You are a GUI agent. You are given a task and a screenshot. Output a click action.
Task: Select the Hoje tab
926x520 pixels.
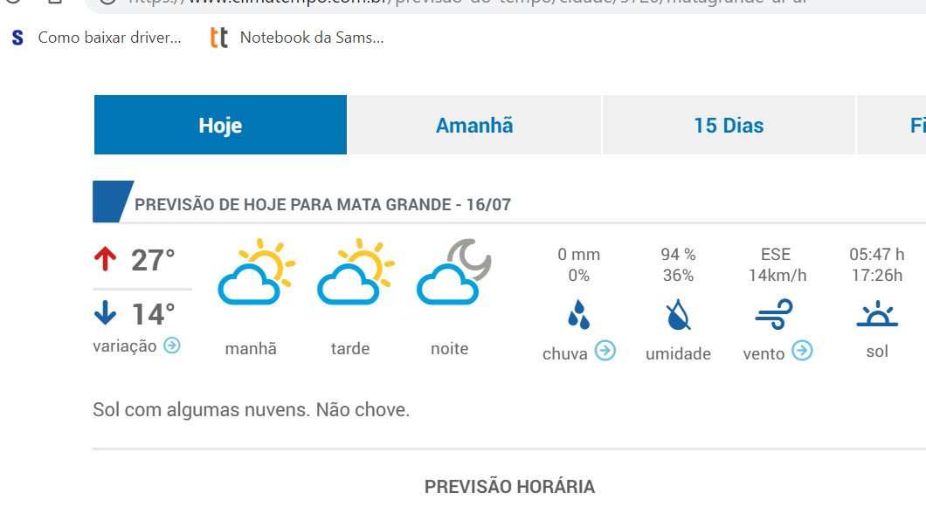[x=220, y=125]
